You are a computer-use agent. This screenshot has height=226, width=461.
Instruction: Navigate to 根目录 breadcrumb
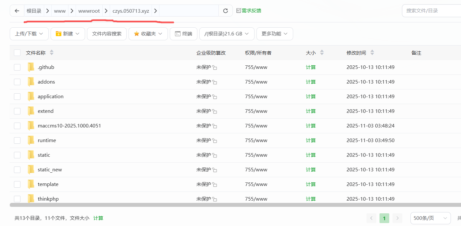coord(34,11)
